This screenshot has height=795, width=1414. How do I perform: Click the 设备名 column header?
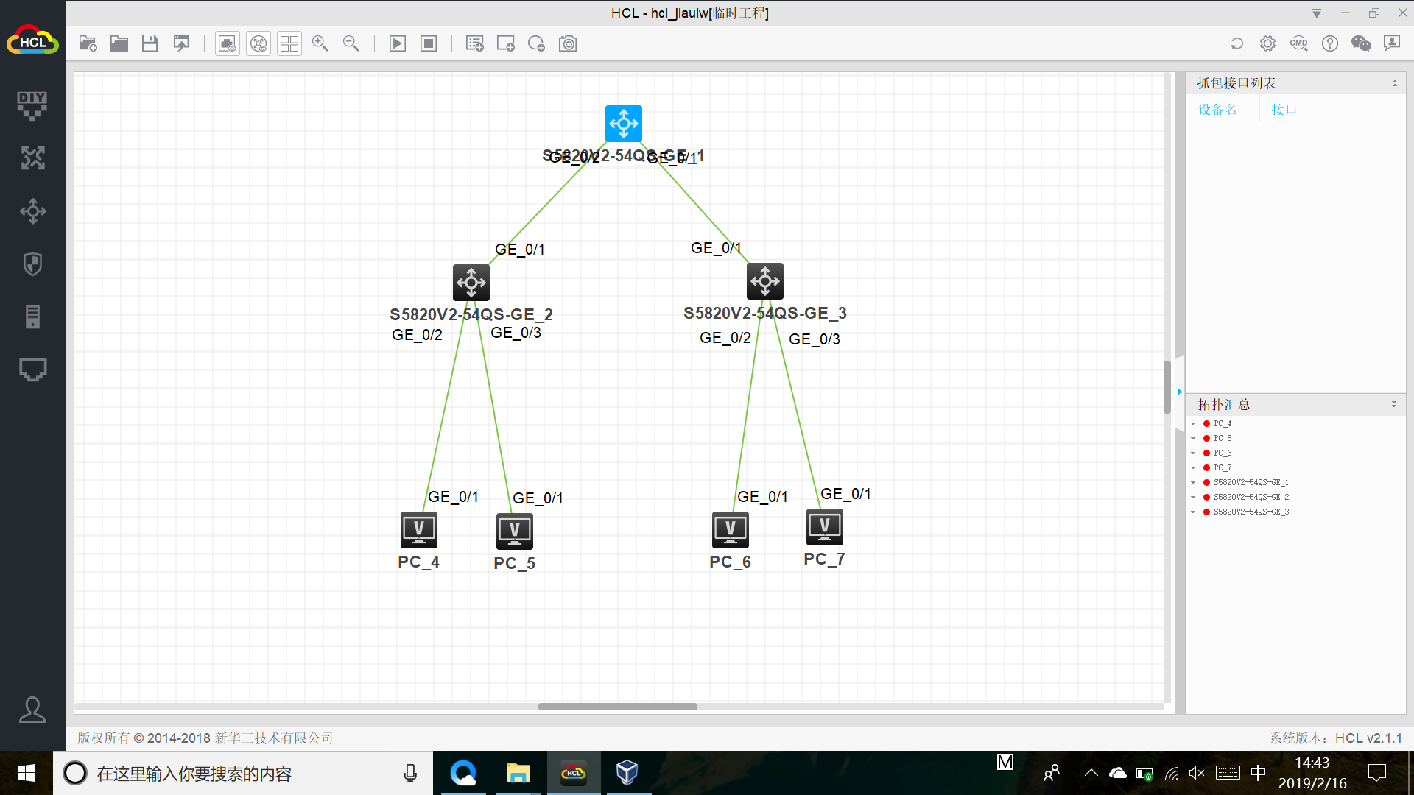pyautogui.click(x=1217, y=110)
